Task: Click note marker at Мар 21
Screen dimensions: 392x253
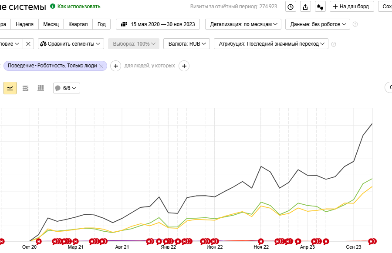Action: [x=75, y=241]
